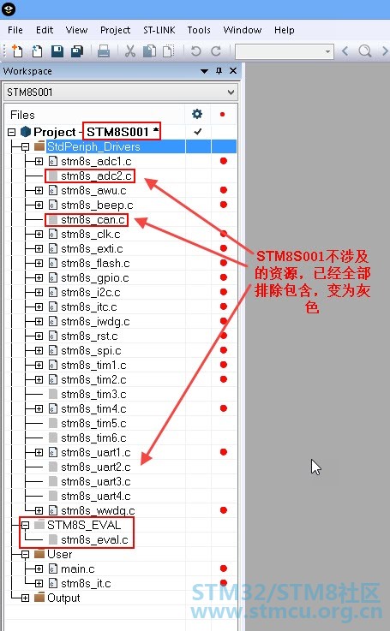Click the Redo arrow icon

click(216, 51)
